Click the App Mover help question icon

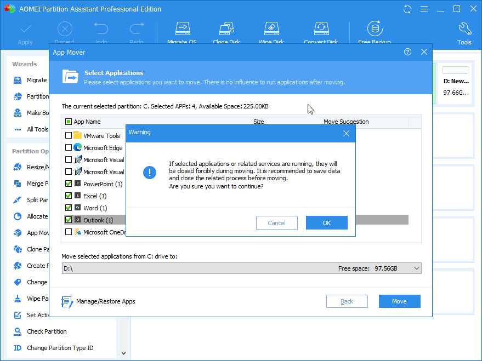[x=407, y=52]
